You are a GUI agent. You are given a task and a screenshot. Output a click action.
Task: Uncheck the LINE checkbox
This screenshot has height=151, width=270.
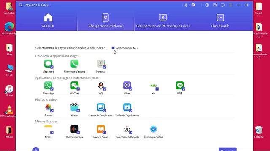point(184,89)
